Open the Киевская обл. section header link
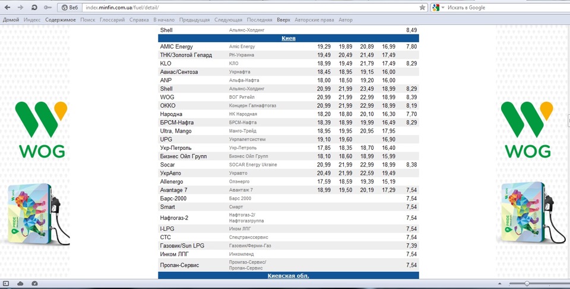Viewport: 570px width, 289px height. tap(289, 275)
